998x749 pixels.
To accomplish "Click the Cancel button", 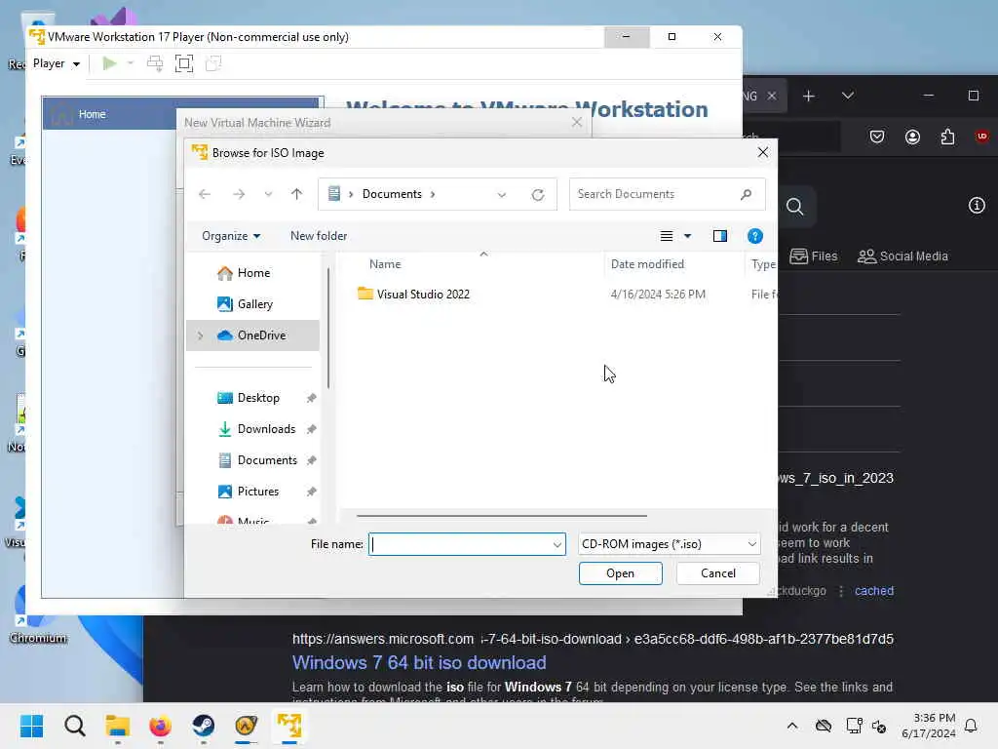I will coord(718,573).
